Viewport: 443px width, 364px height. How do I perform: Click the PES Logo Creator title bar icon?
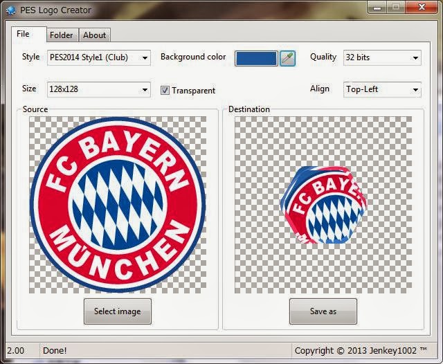coord(10,11)
